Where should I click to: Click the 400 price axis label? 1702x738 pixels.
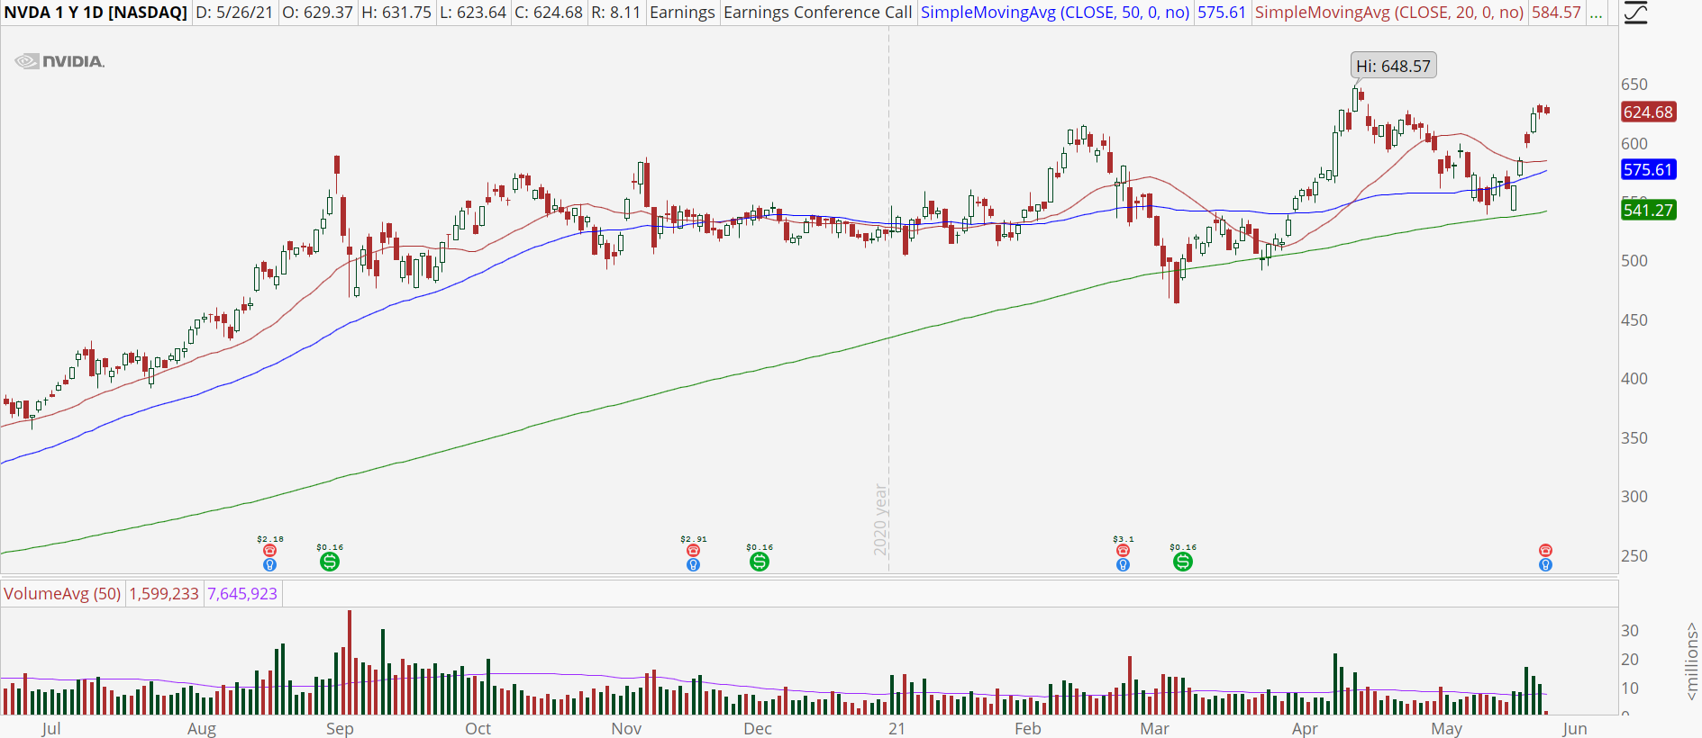1634,378
